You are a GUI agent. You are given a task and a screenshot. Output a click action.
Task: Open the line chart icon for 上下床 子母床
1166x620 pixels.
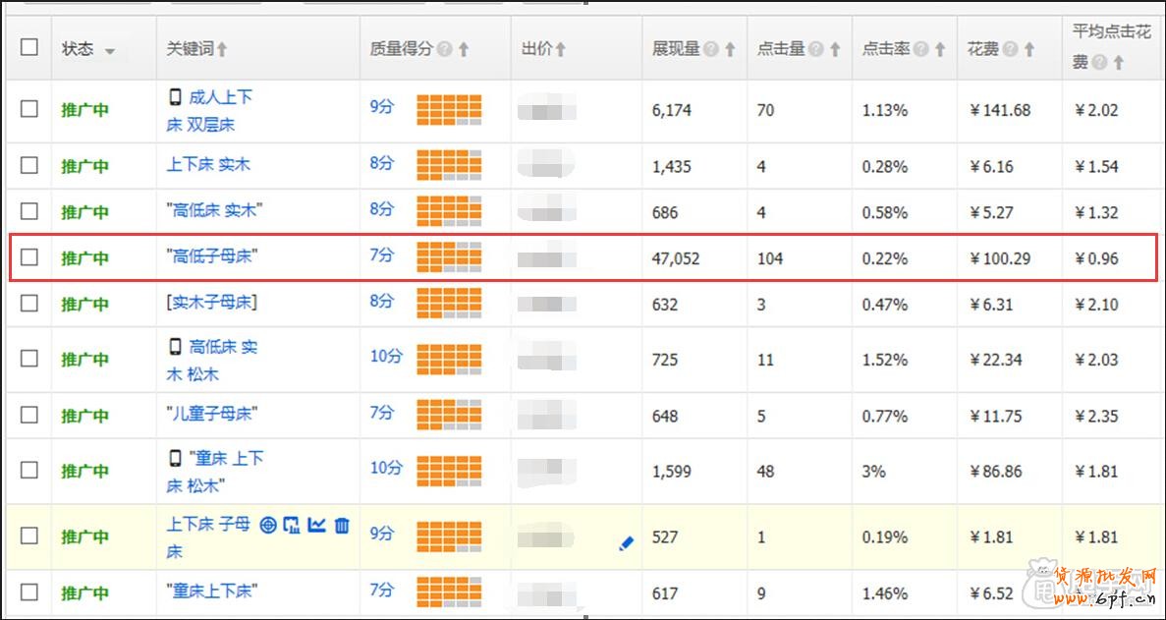coord(316,526)
